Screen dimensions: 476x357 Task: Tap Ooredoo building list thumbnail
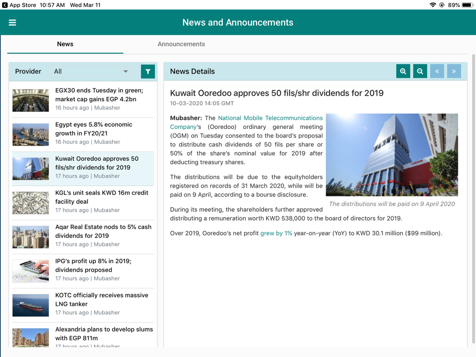tap(30, 169)
